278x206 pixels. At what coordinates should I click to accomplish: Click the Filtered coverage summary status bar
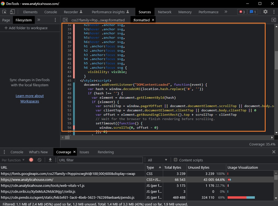click(95, 204)
